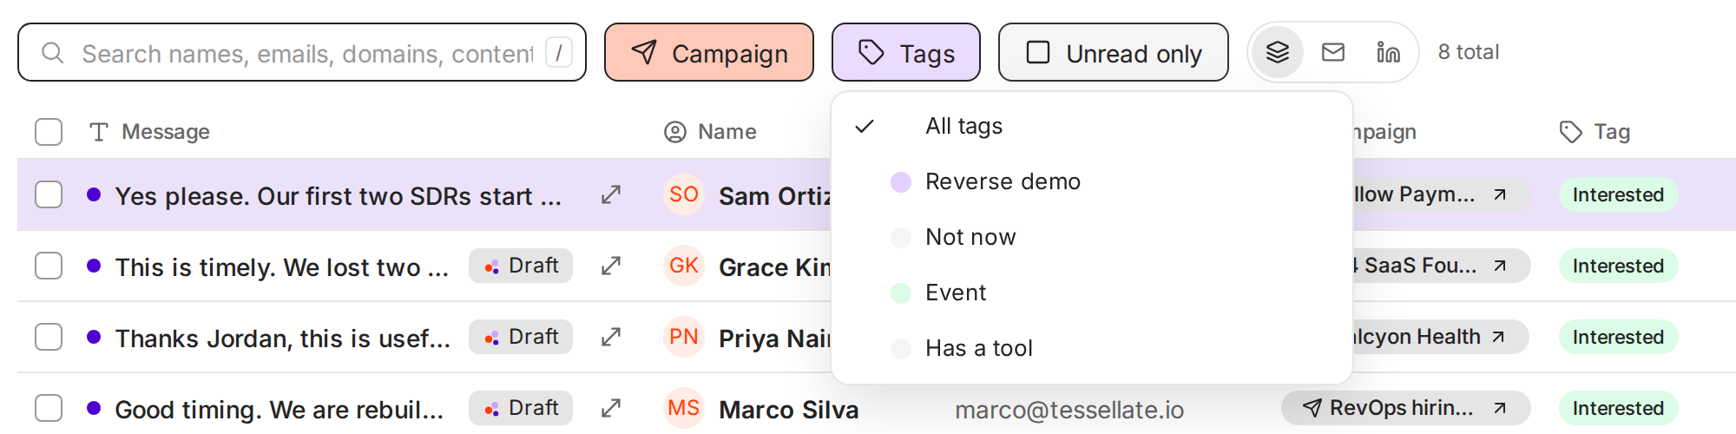The height and width of the screenshot is (434, 1736).
Task: Filter by email channel envelope icon
Action: click(1332, 52)
